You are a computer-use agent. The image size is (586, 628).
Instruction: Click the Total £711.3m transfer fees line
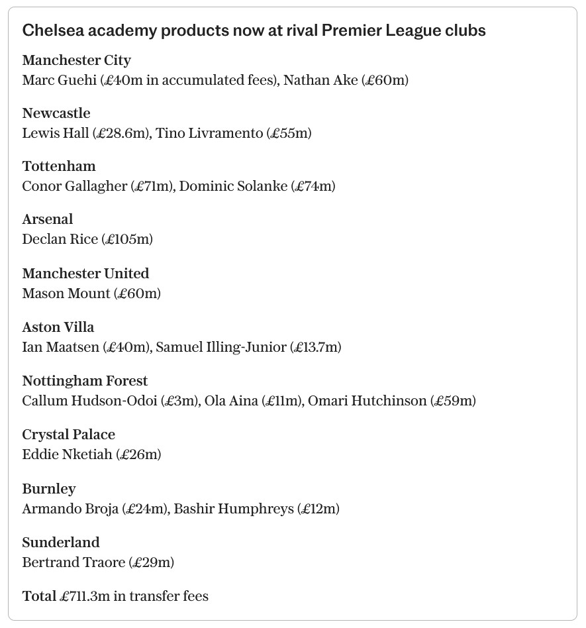[x=115, y=596]
